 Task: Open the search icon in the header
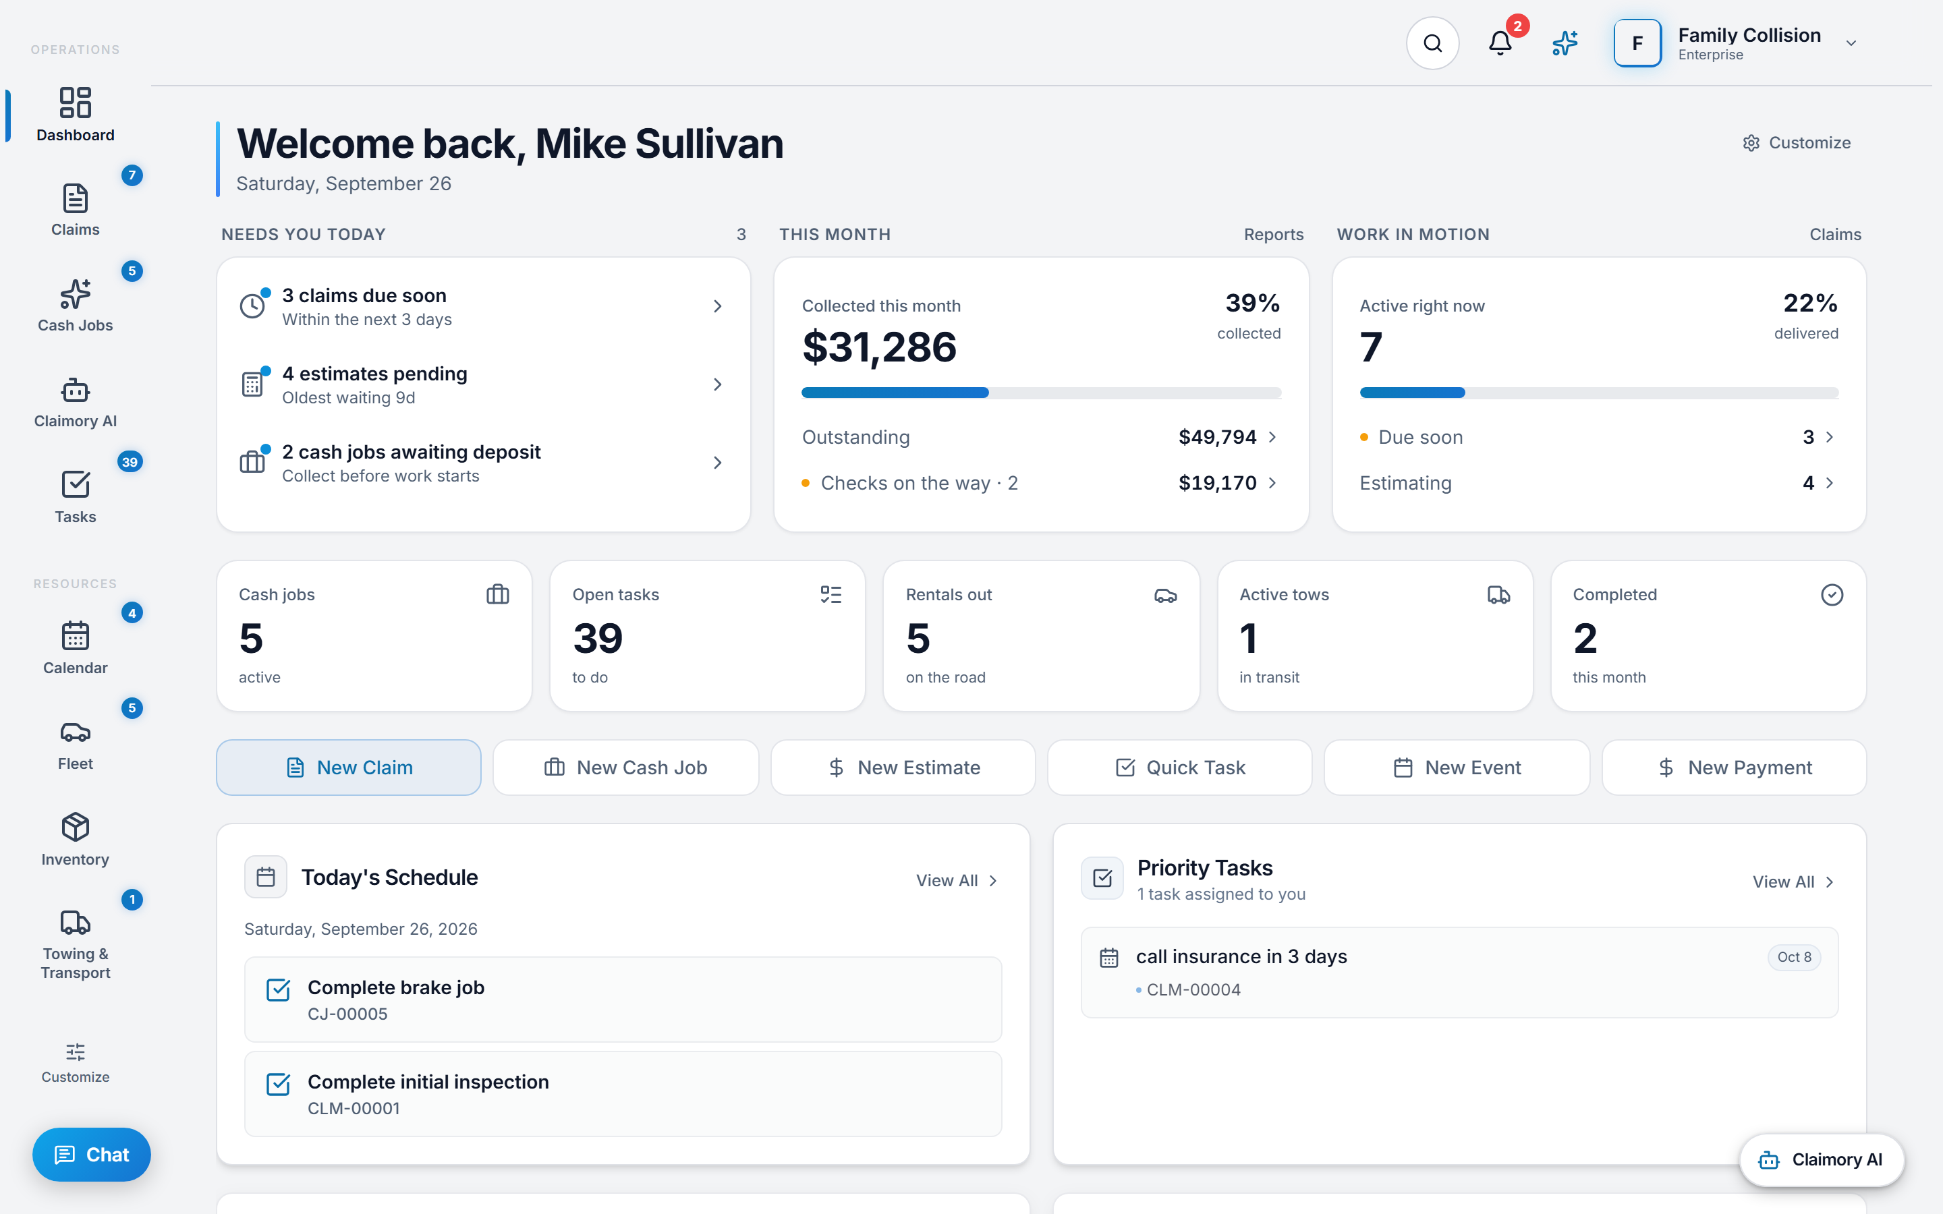click(1432, 43)
